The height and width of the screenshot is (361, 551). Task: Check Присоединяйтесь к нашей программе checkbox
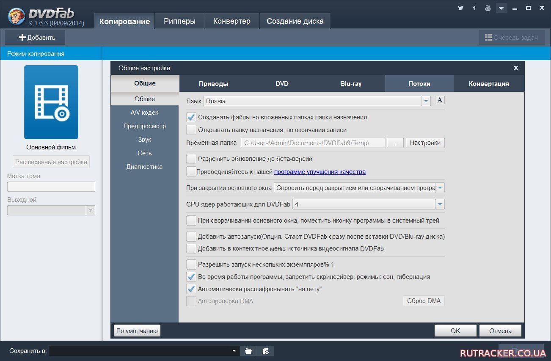191,172
